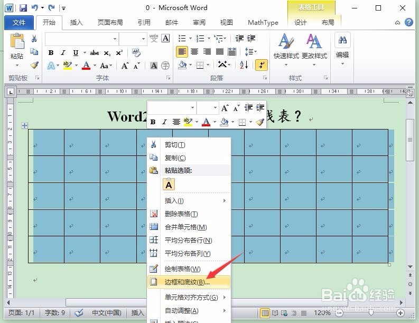Open Cell Alignment submenu in context menu
The height and width of the screenshot is (323, 419).
(x=189, y=297)
